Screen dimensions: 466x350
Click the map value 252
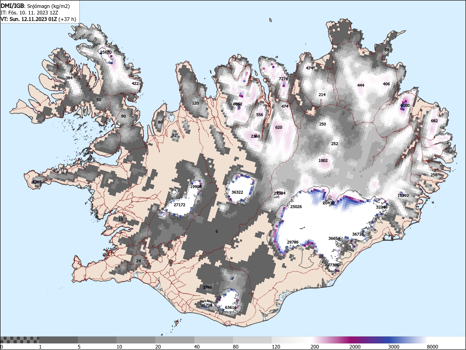pyautogui.click(x=335, y=143)
